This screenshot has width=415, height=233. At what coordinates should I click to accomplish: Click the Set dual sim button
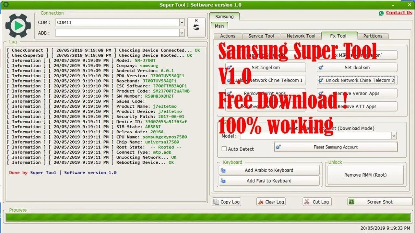click(x=357, y=67)
